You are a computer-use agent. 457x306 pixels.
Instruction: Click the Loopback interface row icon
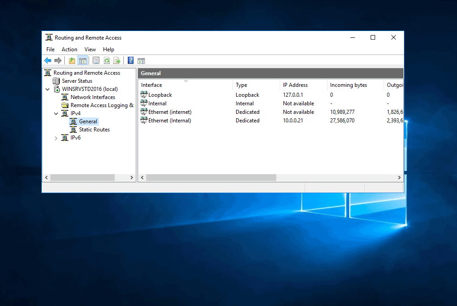[x=143, y=94]
